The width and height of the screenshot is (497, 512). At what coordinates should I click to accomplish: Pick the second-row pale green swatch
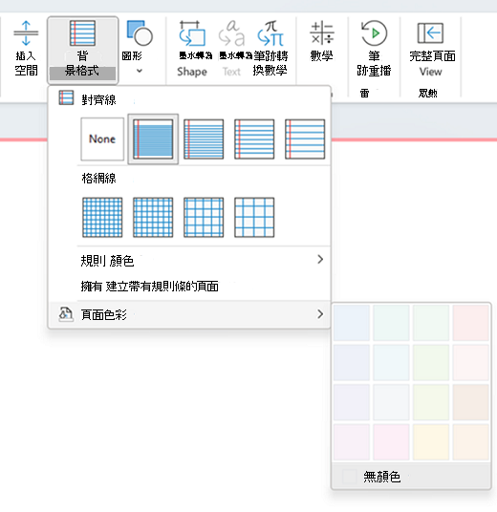tap(431, 362)
